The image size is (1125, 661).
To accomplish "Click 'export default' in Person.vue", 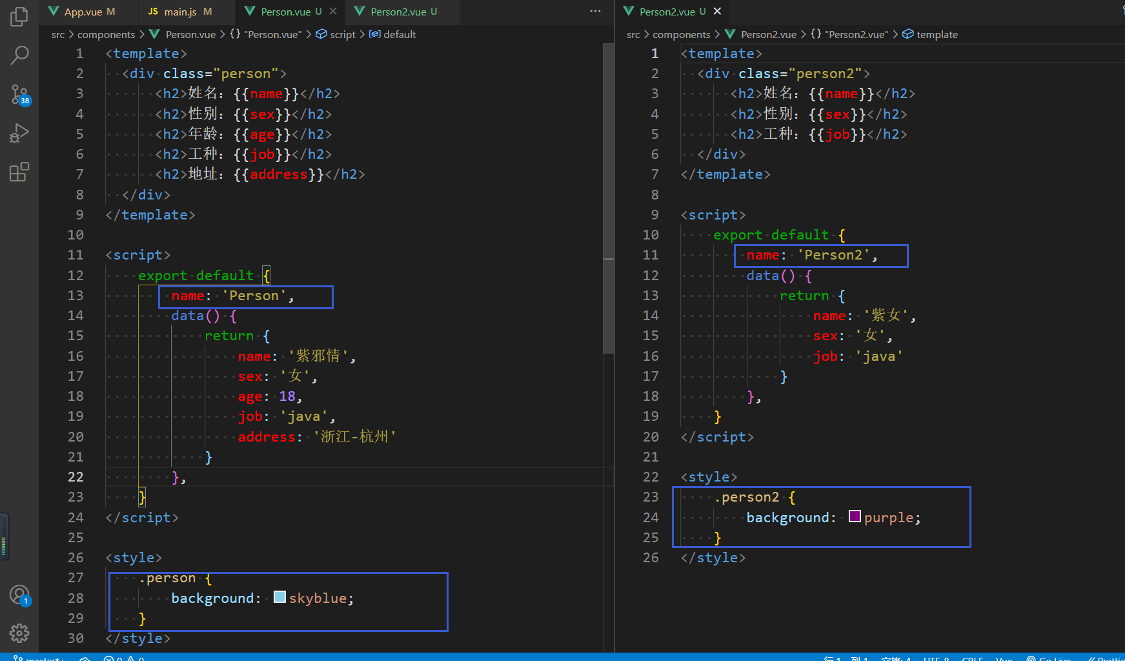I will click(196, 276).
